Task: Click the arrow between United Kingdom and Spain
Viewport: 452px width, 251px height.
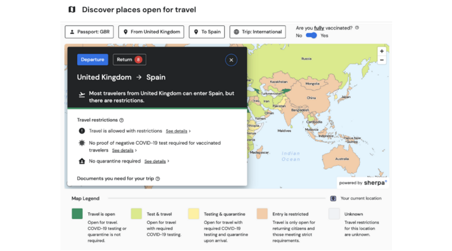Action: pyautogui.click(x=139, y=77)
